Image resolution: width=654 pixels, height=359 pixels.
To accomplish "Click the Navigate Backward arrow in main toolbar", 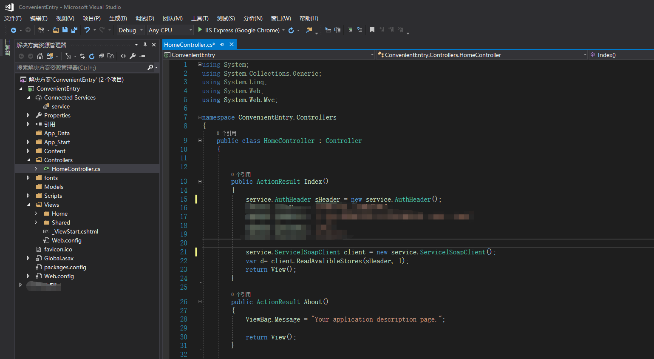I will (14, 30).
